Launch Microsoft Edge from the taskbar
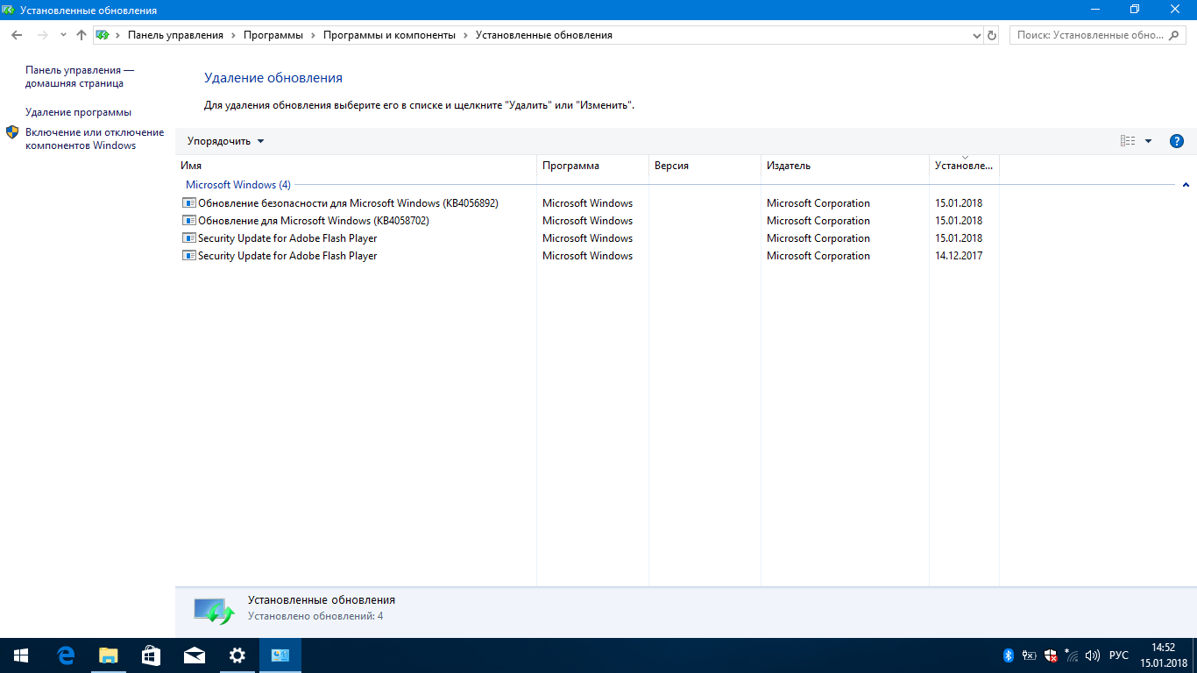The width and height of the screenshot is (1197, 673). tap(66, 655)
